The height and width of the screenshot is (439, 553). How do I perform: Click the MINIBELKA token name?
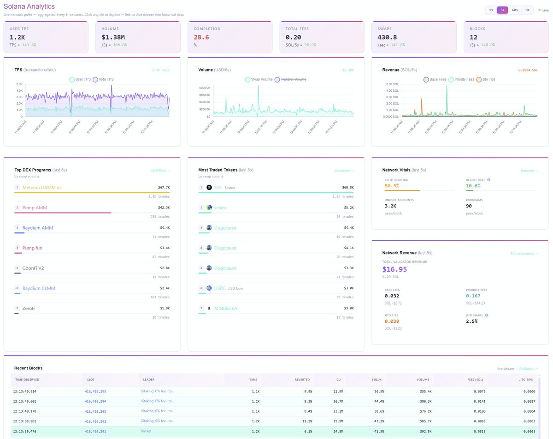pyautogui.click(x=225, y=308)
